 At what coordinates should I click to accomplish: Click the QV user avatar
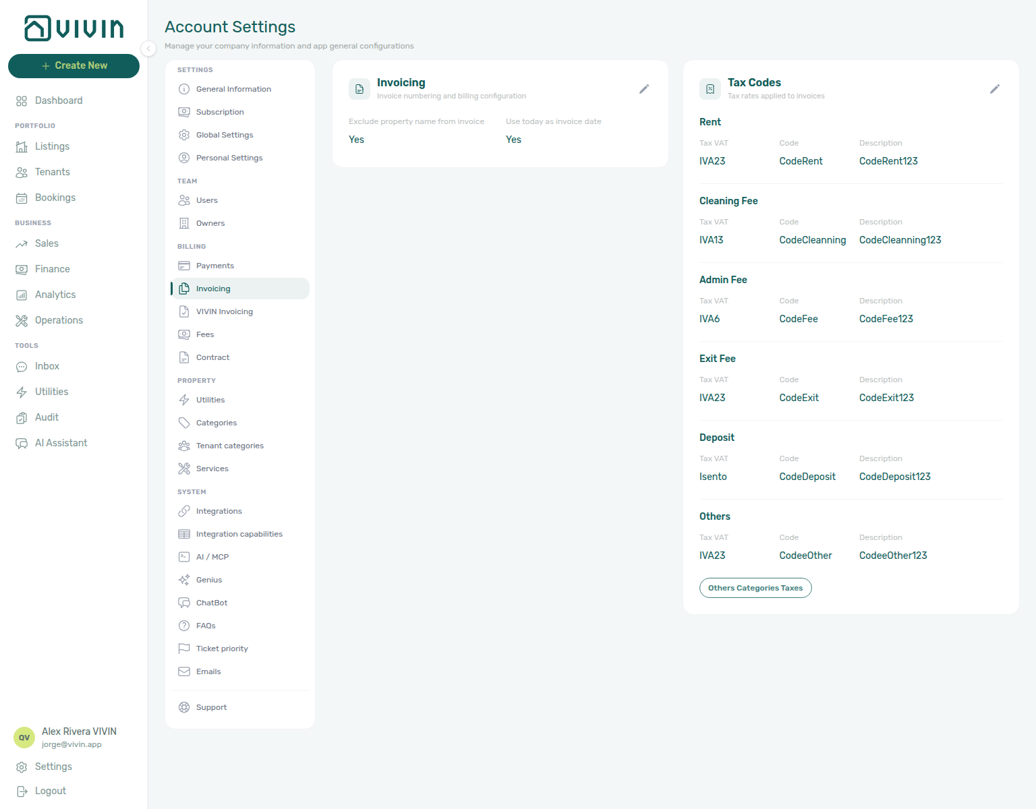(x=24, y=738)
